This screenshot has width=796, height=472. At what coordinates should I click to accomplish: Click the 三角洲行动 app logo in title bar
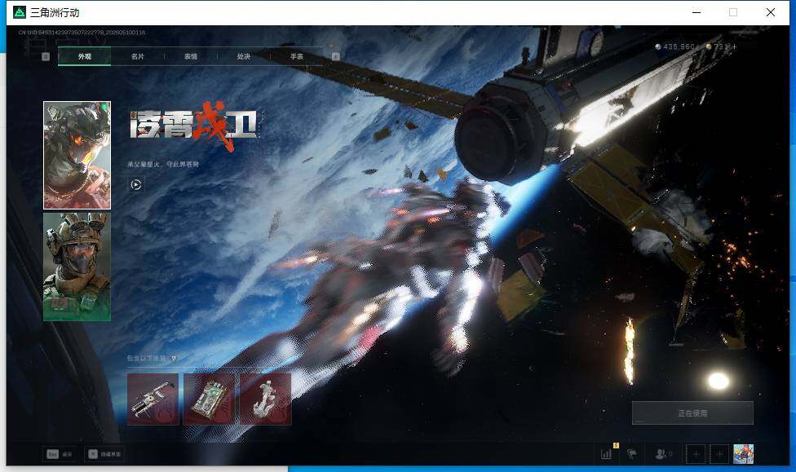coord(20,12)
